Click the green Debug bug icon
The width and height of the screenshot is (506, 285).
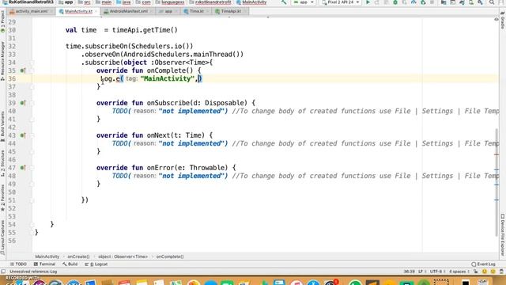(x=395, y=2)
